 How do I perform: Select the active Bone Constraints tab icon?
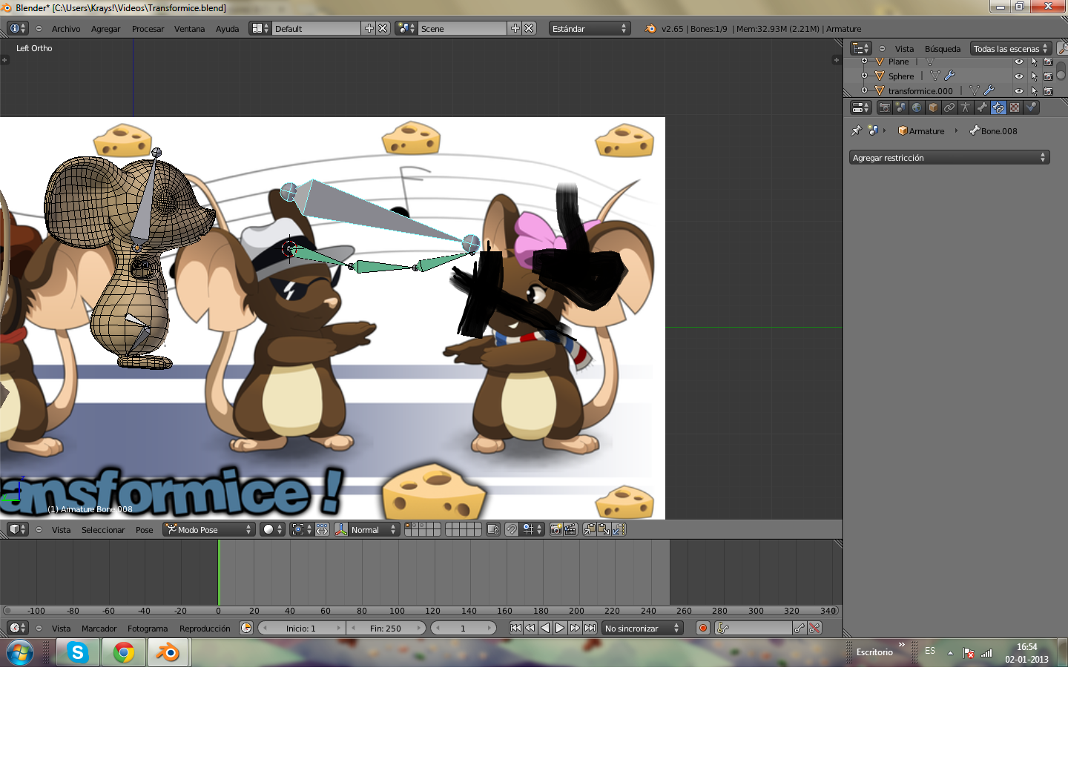tap(998, 107)
